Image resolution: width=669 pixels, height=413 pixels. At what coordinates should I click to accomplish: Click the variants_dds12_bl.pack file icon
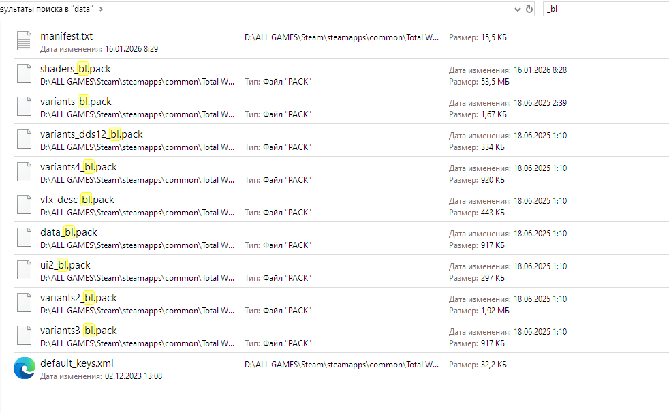tap(25, 139)
